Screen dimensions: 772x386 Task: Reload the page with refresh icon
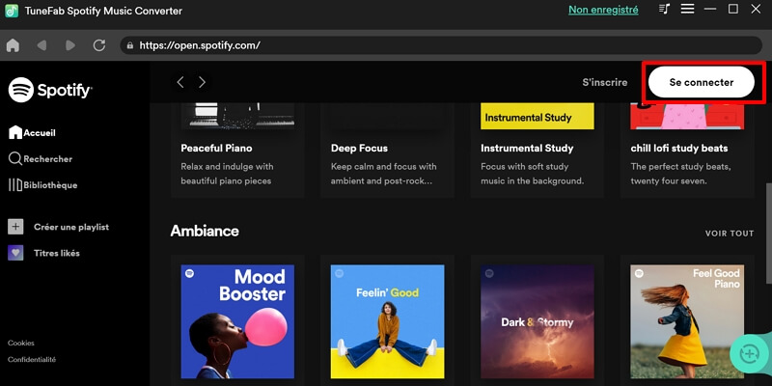99,45
